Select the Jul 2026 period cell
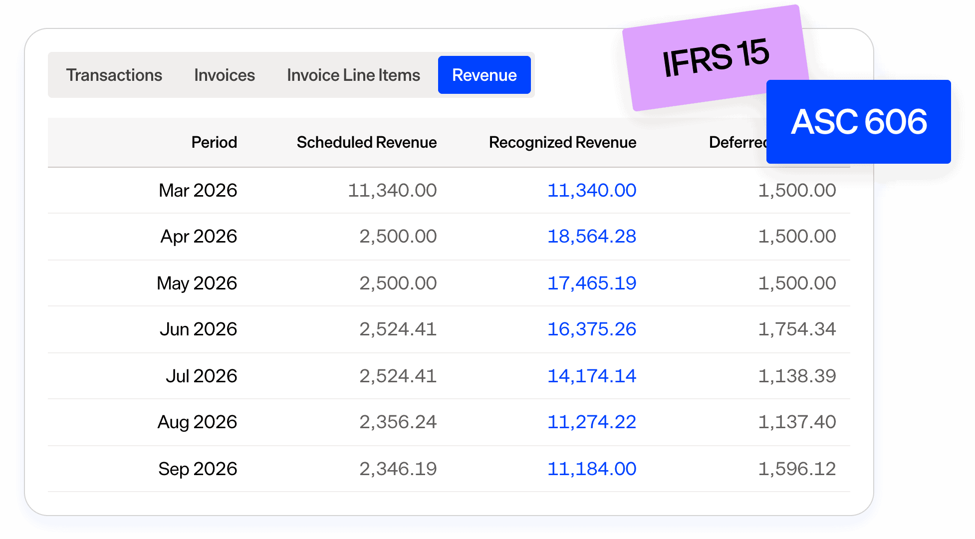This screenshot has width=975, height=539. point(201,376)
